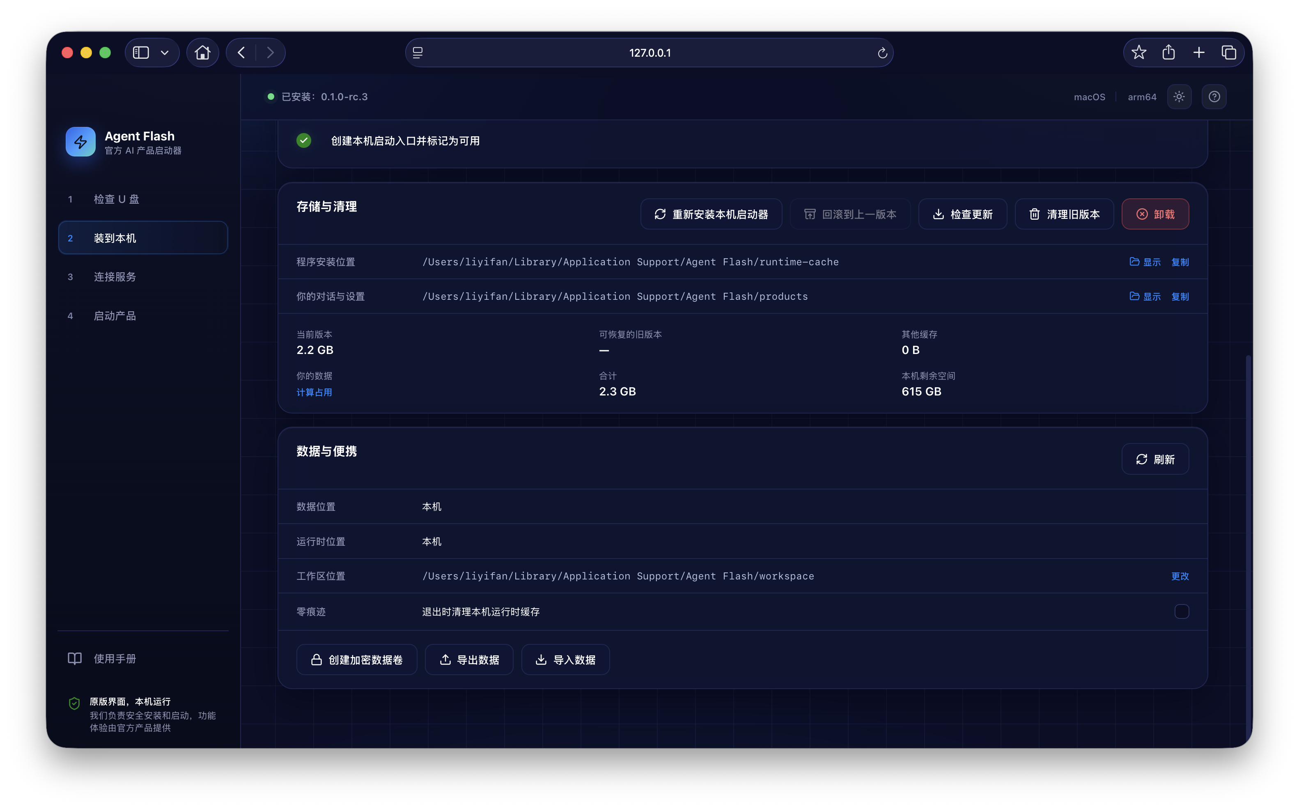Image resolution: width=1299 pixels, height=809 pixels.
Task: Show the products folder via 显示
Action: click(1145, 296)
